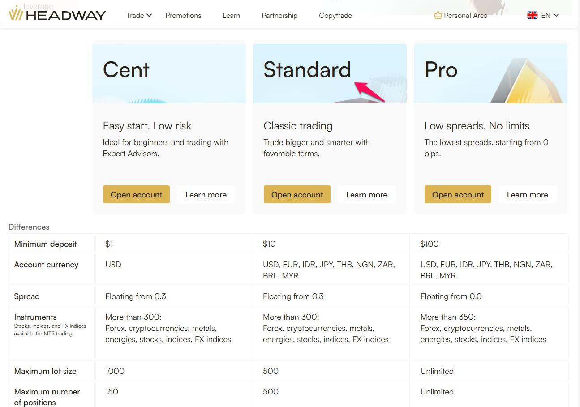Select Copytrade in the navigation bar
Screen dimensions: 580x407
click(x=335, y=15)
